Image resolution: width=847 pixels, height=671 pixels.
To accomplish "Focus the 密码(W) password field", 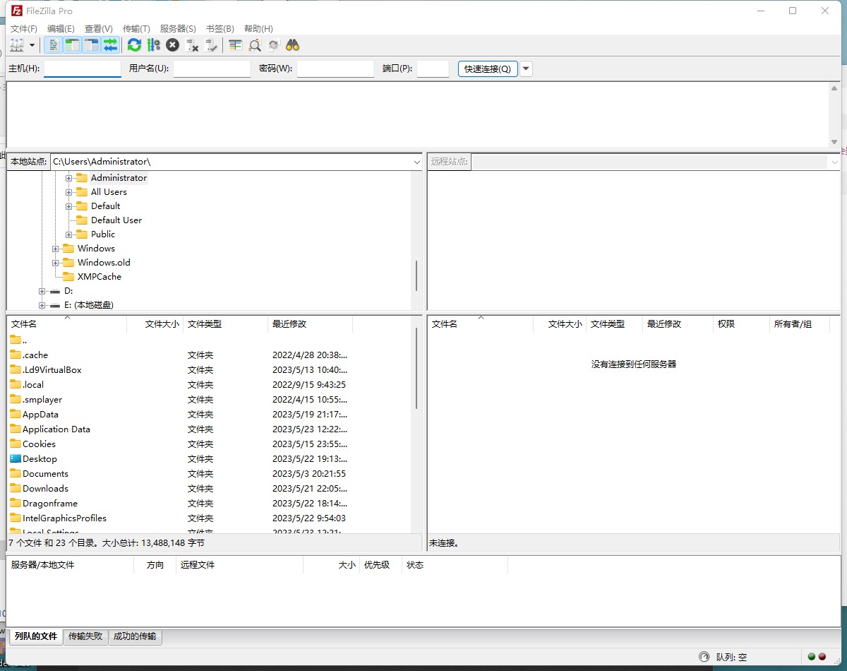I will [335, 69].
